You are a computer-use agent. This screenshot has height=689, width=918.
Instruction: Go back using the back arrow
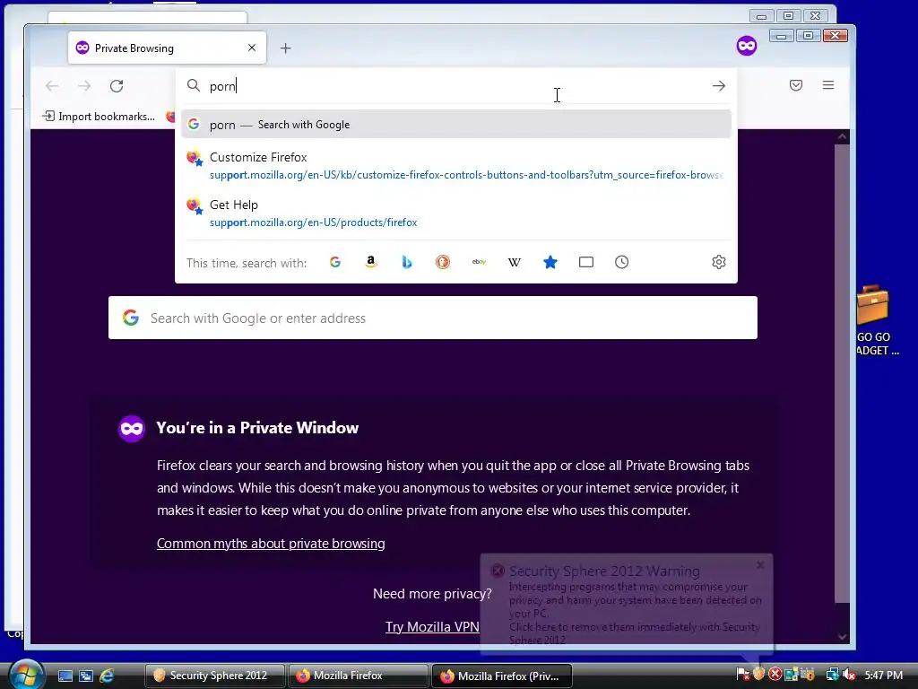click(52, 86)
